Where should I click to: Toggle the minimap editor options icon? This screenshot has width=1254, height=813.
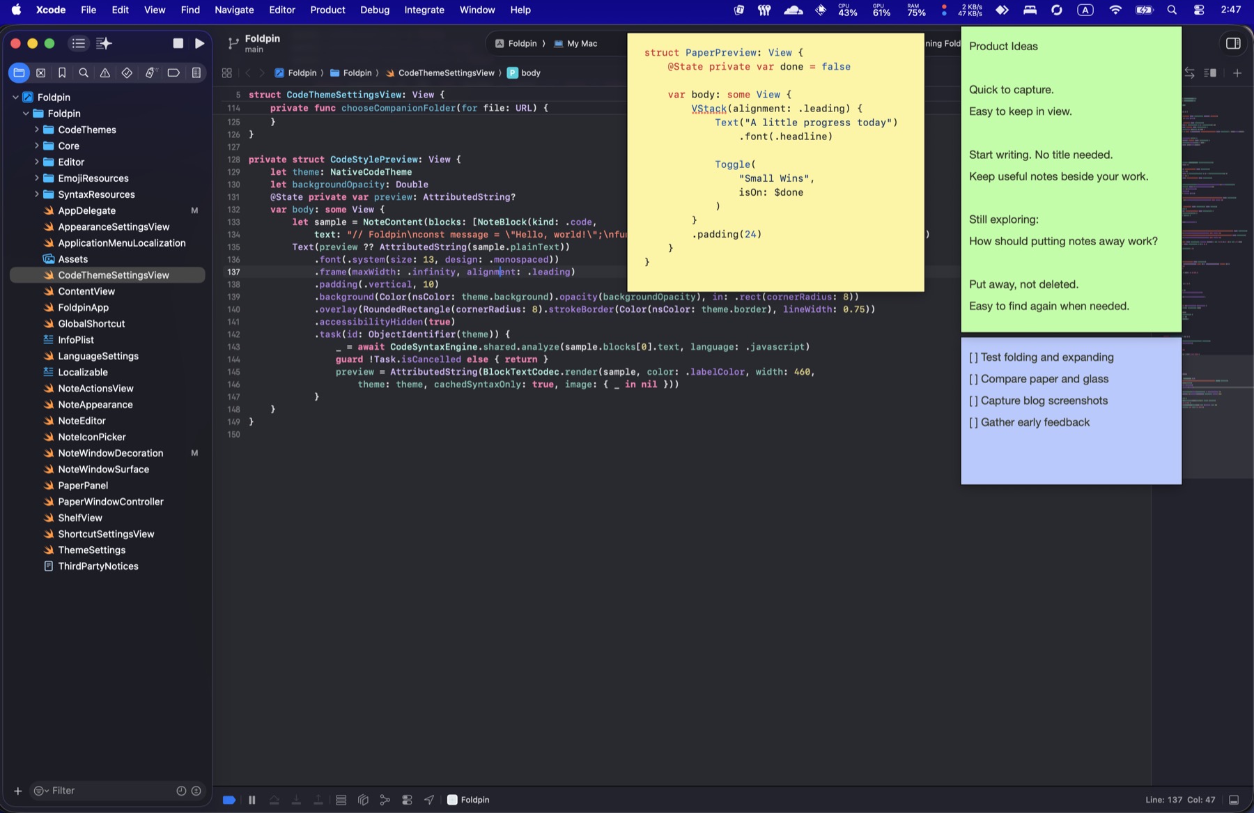pos(1210,72)
